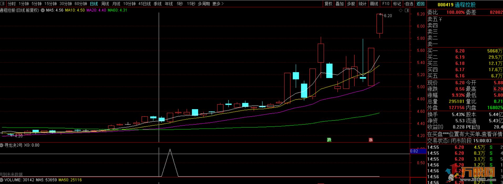Click the 标记 mark button
503x184 pixels.
tap(397, 4)
